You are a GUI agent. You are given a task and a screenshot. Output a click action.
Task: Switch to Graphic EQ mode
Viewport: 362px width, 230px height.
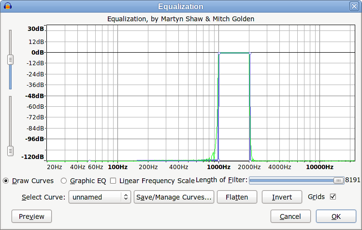coord(64,181)
